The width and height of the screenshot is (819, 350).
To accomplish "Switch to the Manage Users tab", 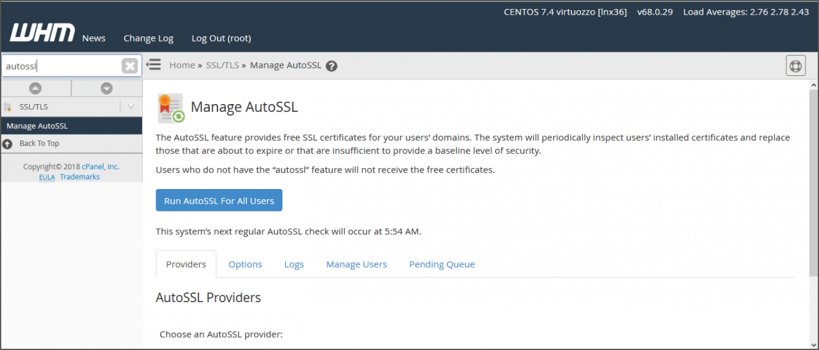I will [x=356, y=264].
